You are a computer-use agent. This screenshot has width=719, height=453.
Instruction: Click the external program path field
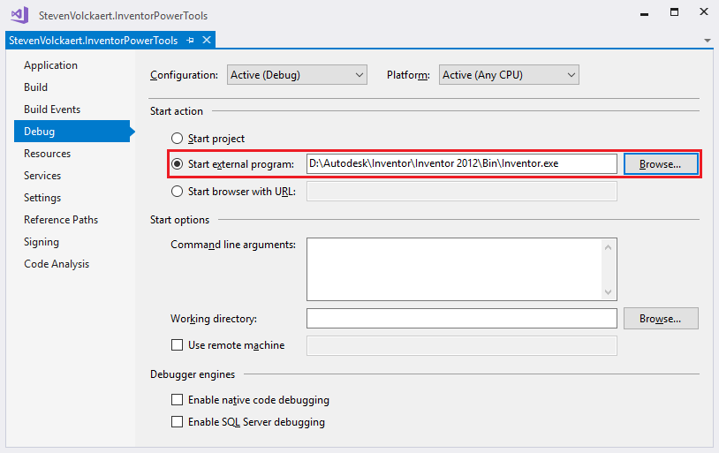tap(462, 163)
